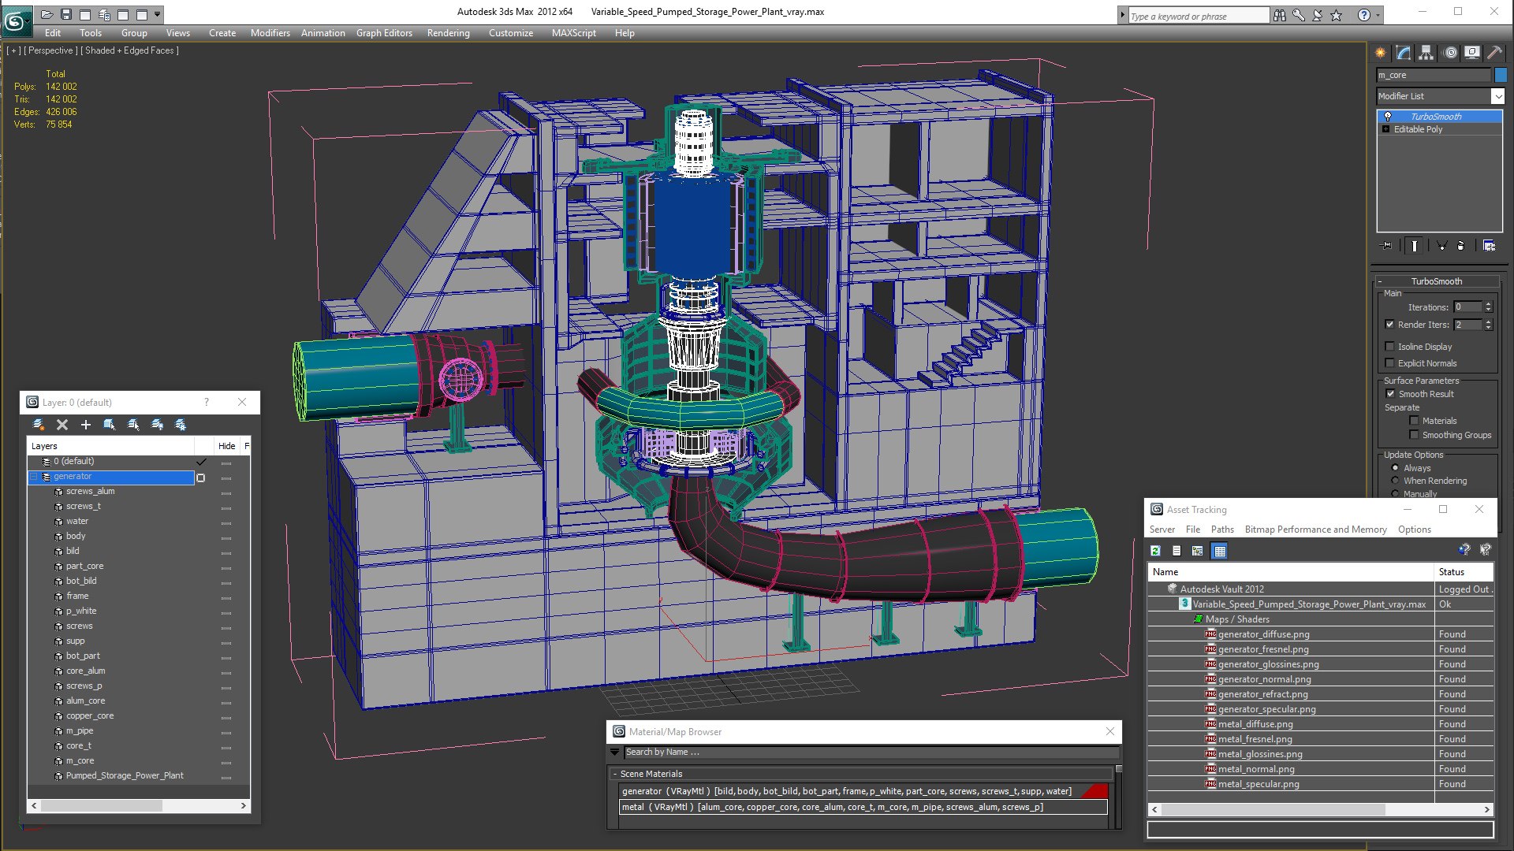Click Configure Modifier Sets icon
The image size is (1514, 851).
[1489, 246]
